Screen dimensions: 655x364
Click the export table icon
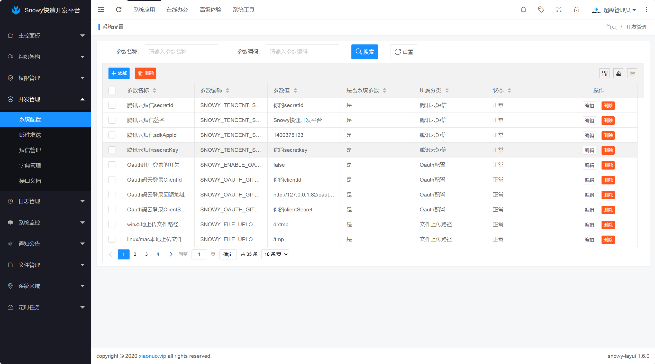pos(618,73)
